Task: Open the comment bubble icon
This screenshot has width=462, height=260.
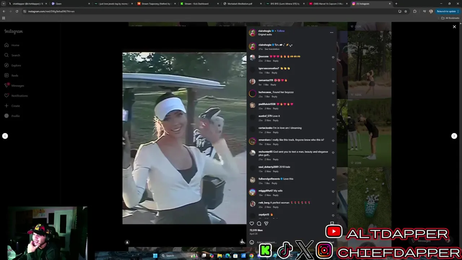Action: pos(259,224)
